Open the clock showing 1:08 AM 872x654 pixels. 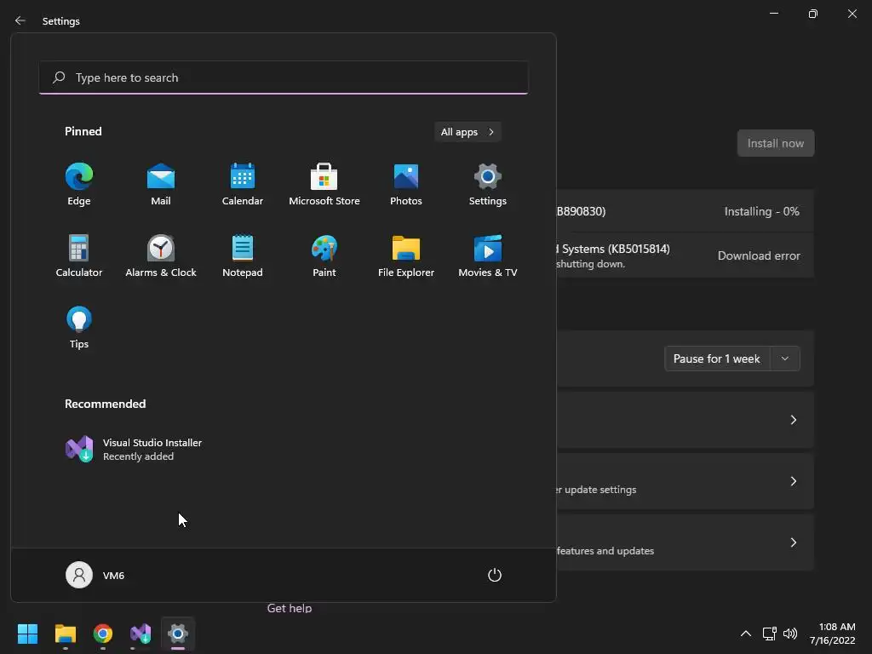833,634
